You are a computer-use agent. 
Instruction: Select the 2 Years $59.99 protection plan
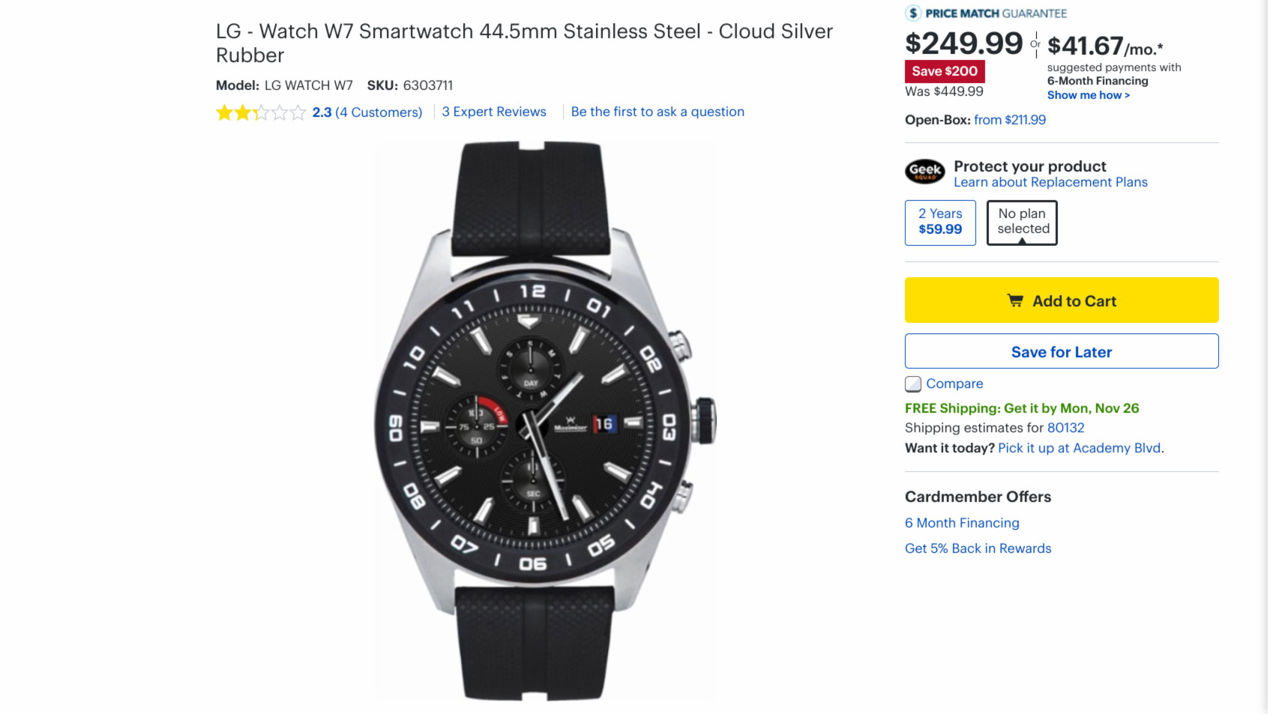tap(940, 223)
